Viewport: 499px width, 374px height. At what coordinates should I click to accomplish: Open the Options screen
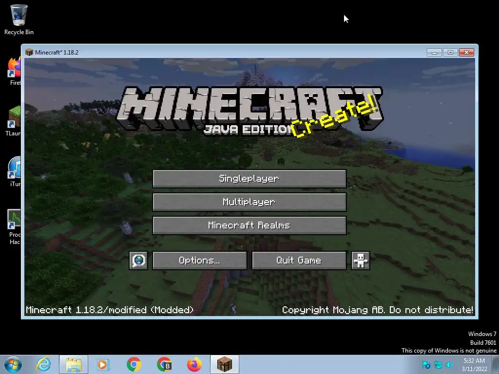pos(199,261)
